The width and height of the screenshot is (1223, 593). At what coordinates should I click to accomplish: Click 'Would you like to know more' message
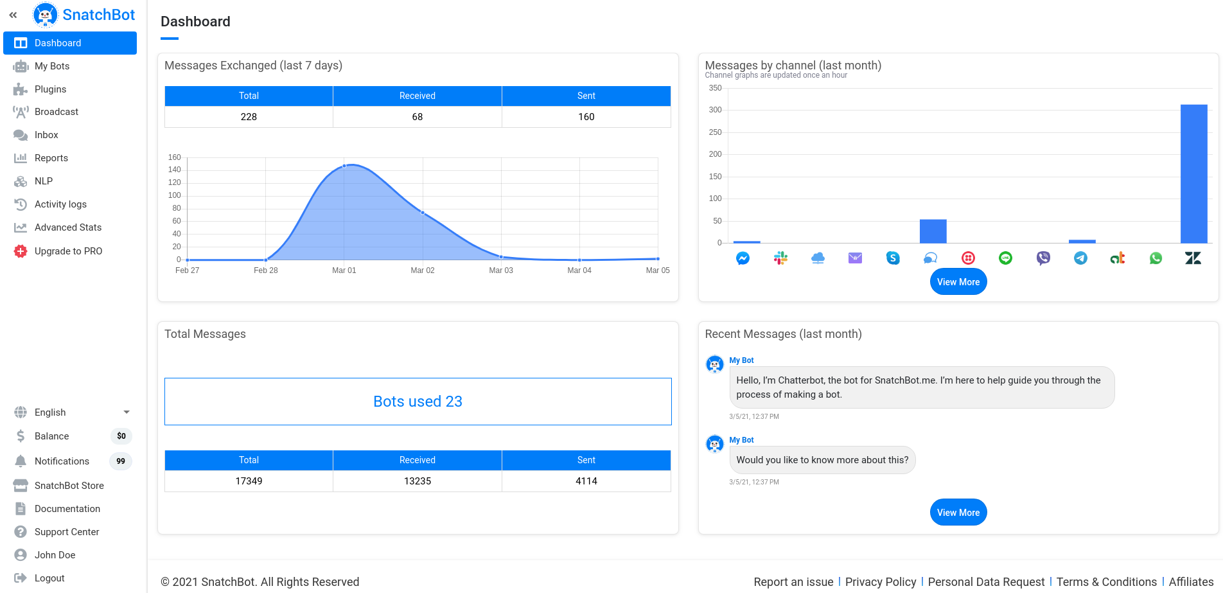pos(822,460)
